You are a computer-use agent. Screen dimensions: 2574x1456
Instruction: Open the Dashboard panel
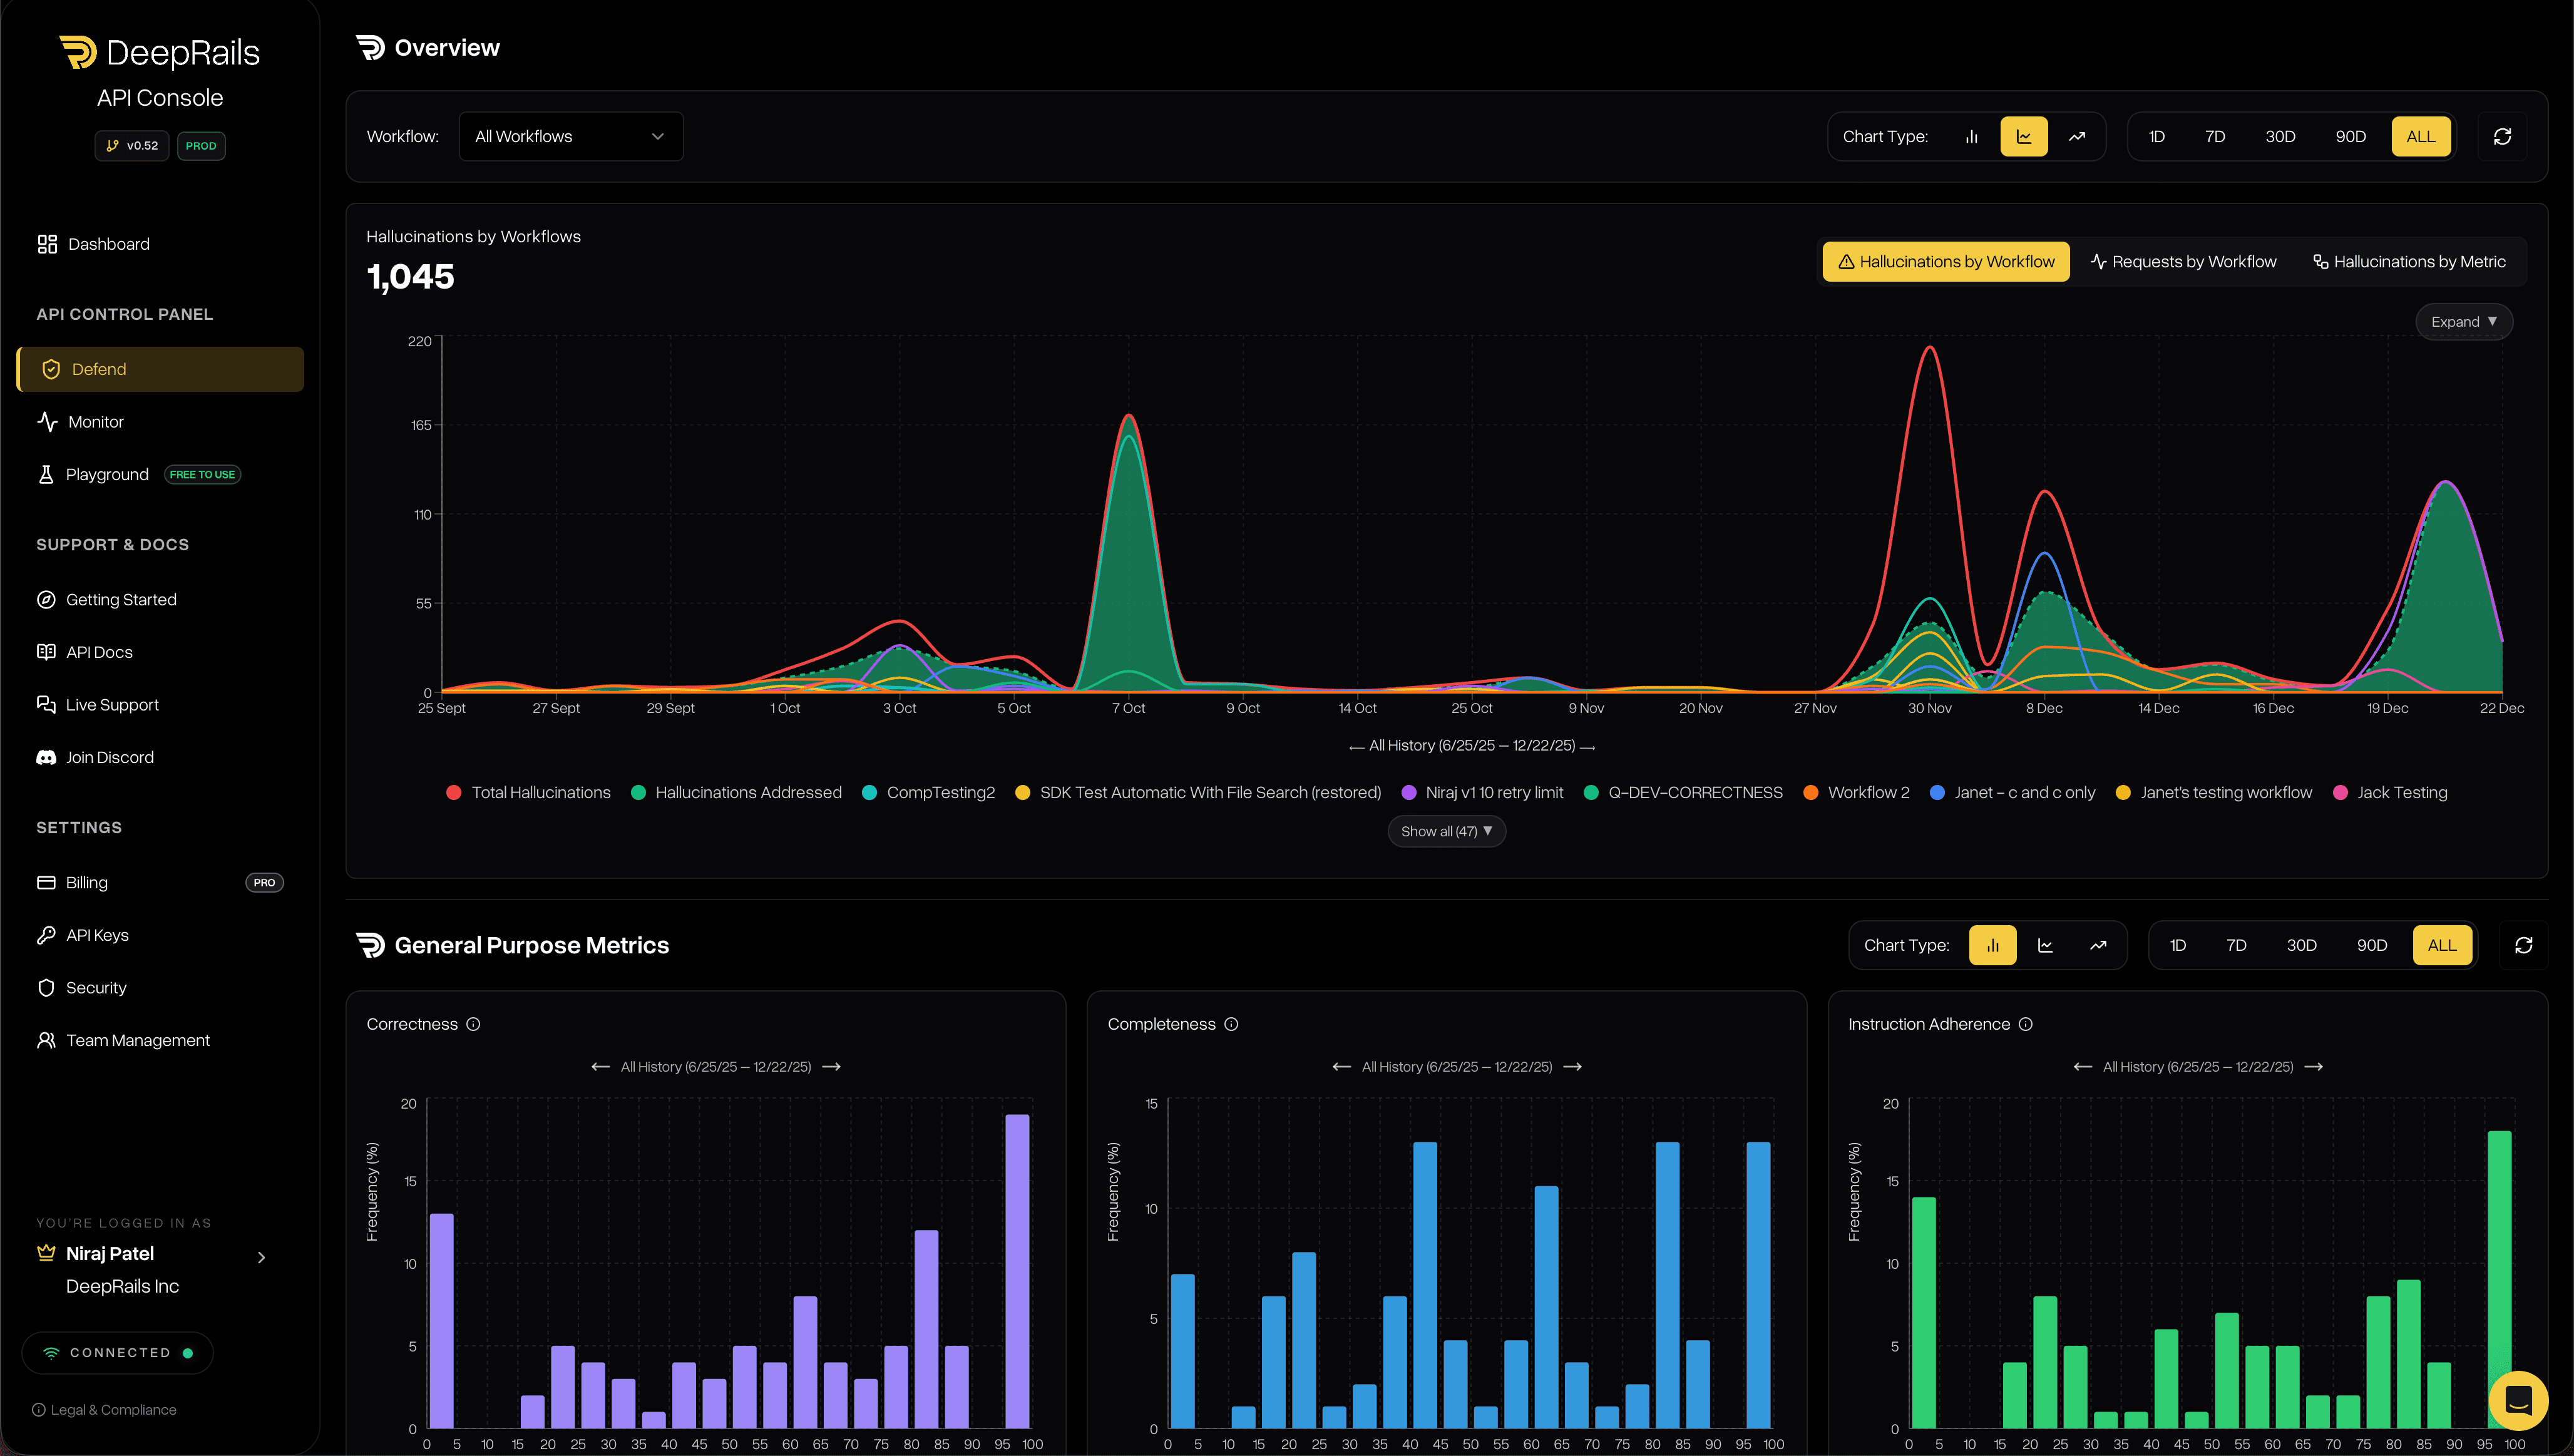coord(108,243)
